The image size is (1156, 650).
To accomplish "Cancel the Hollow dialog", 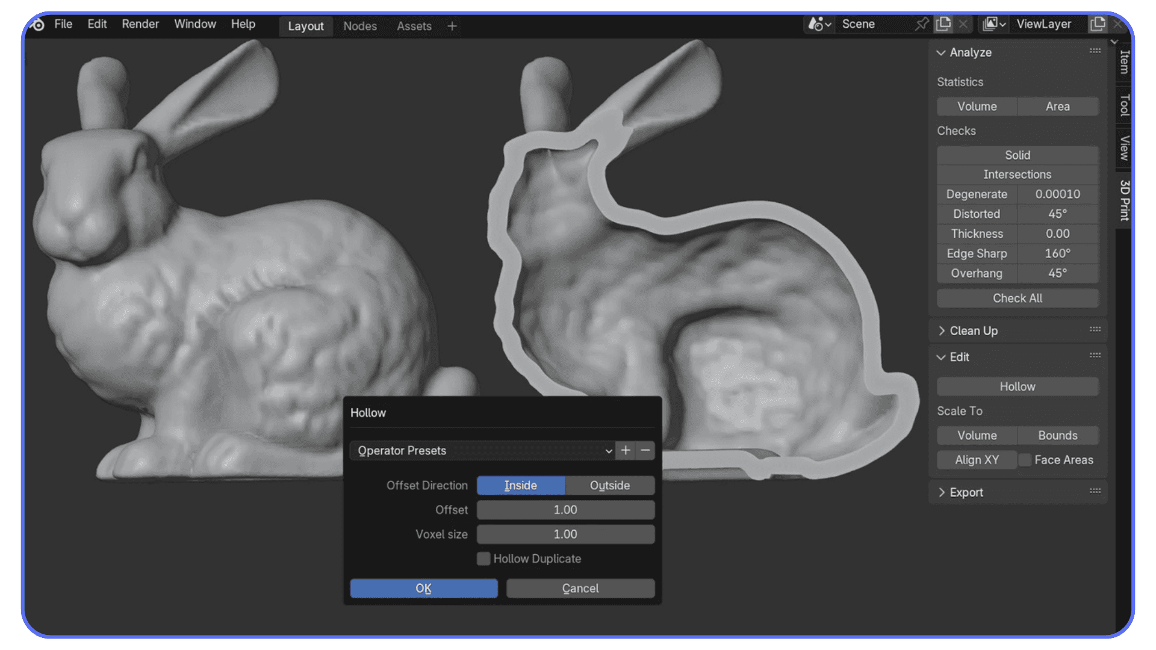I will point(580,588).
